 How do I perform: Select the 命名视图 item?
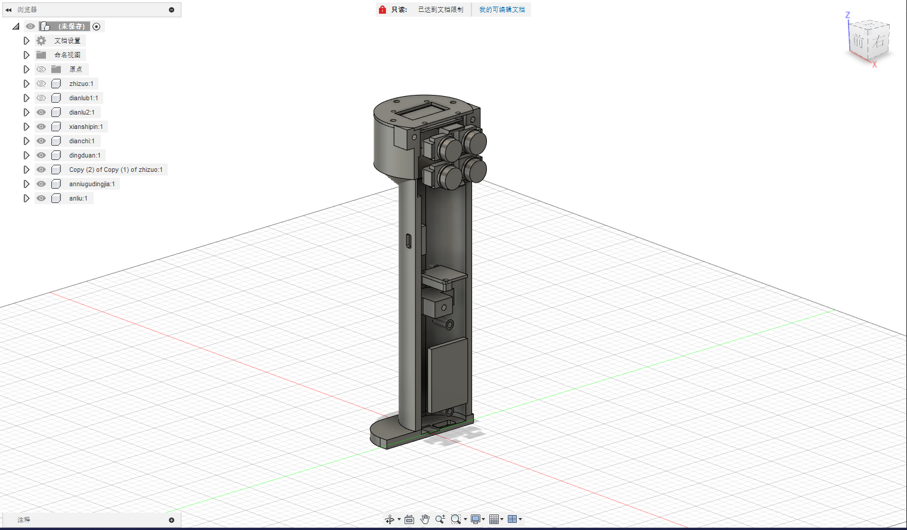67,55
